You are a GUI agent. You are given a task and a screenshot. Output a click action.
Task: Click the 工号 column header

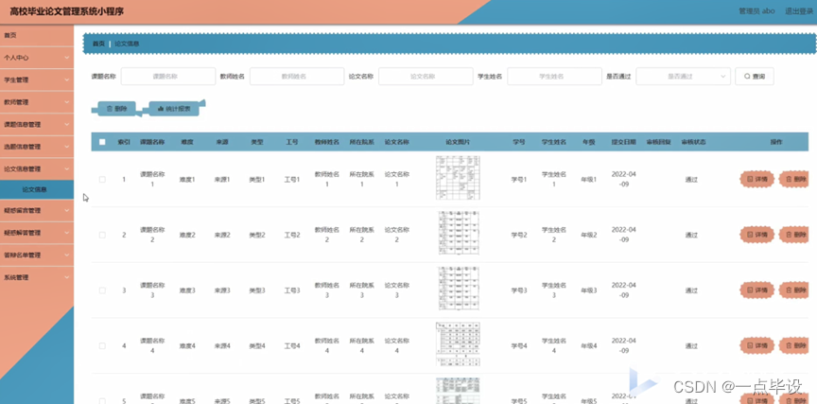292,142
